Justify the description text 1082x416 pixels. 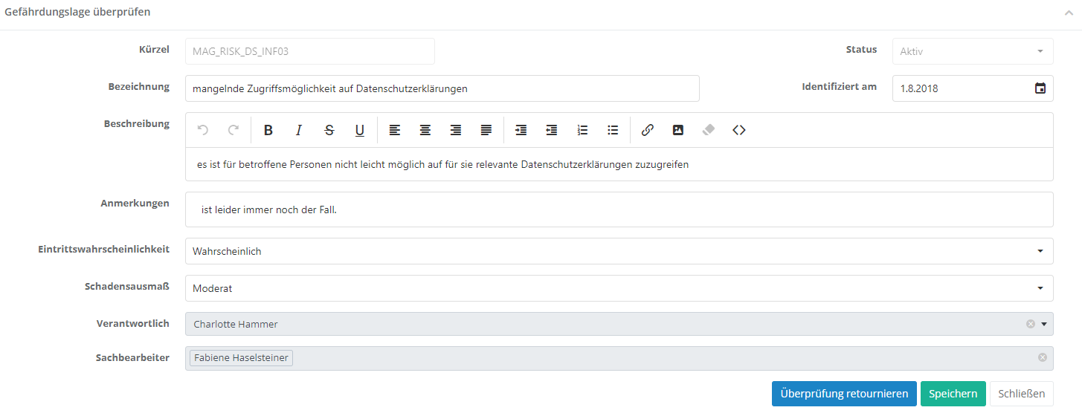[x=486, y=130]
